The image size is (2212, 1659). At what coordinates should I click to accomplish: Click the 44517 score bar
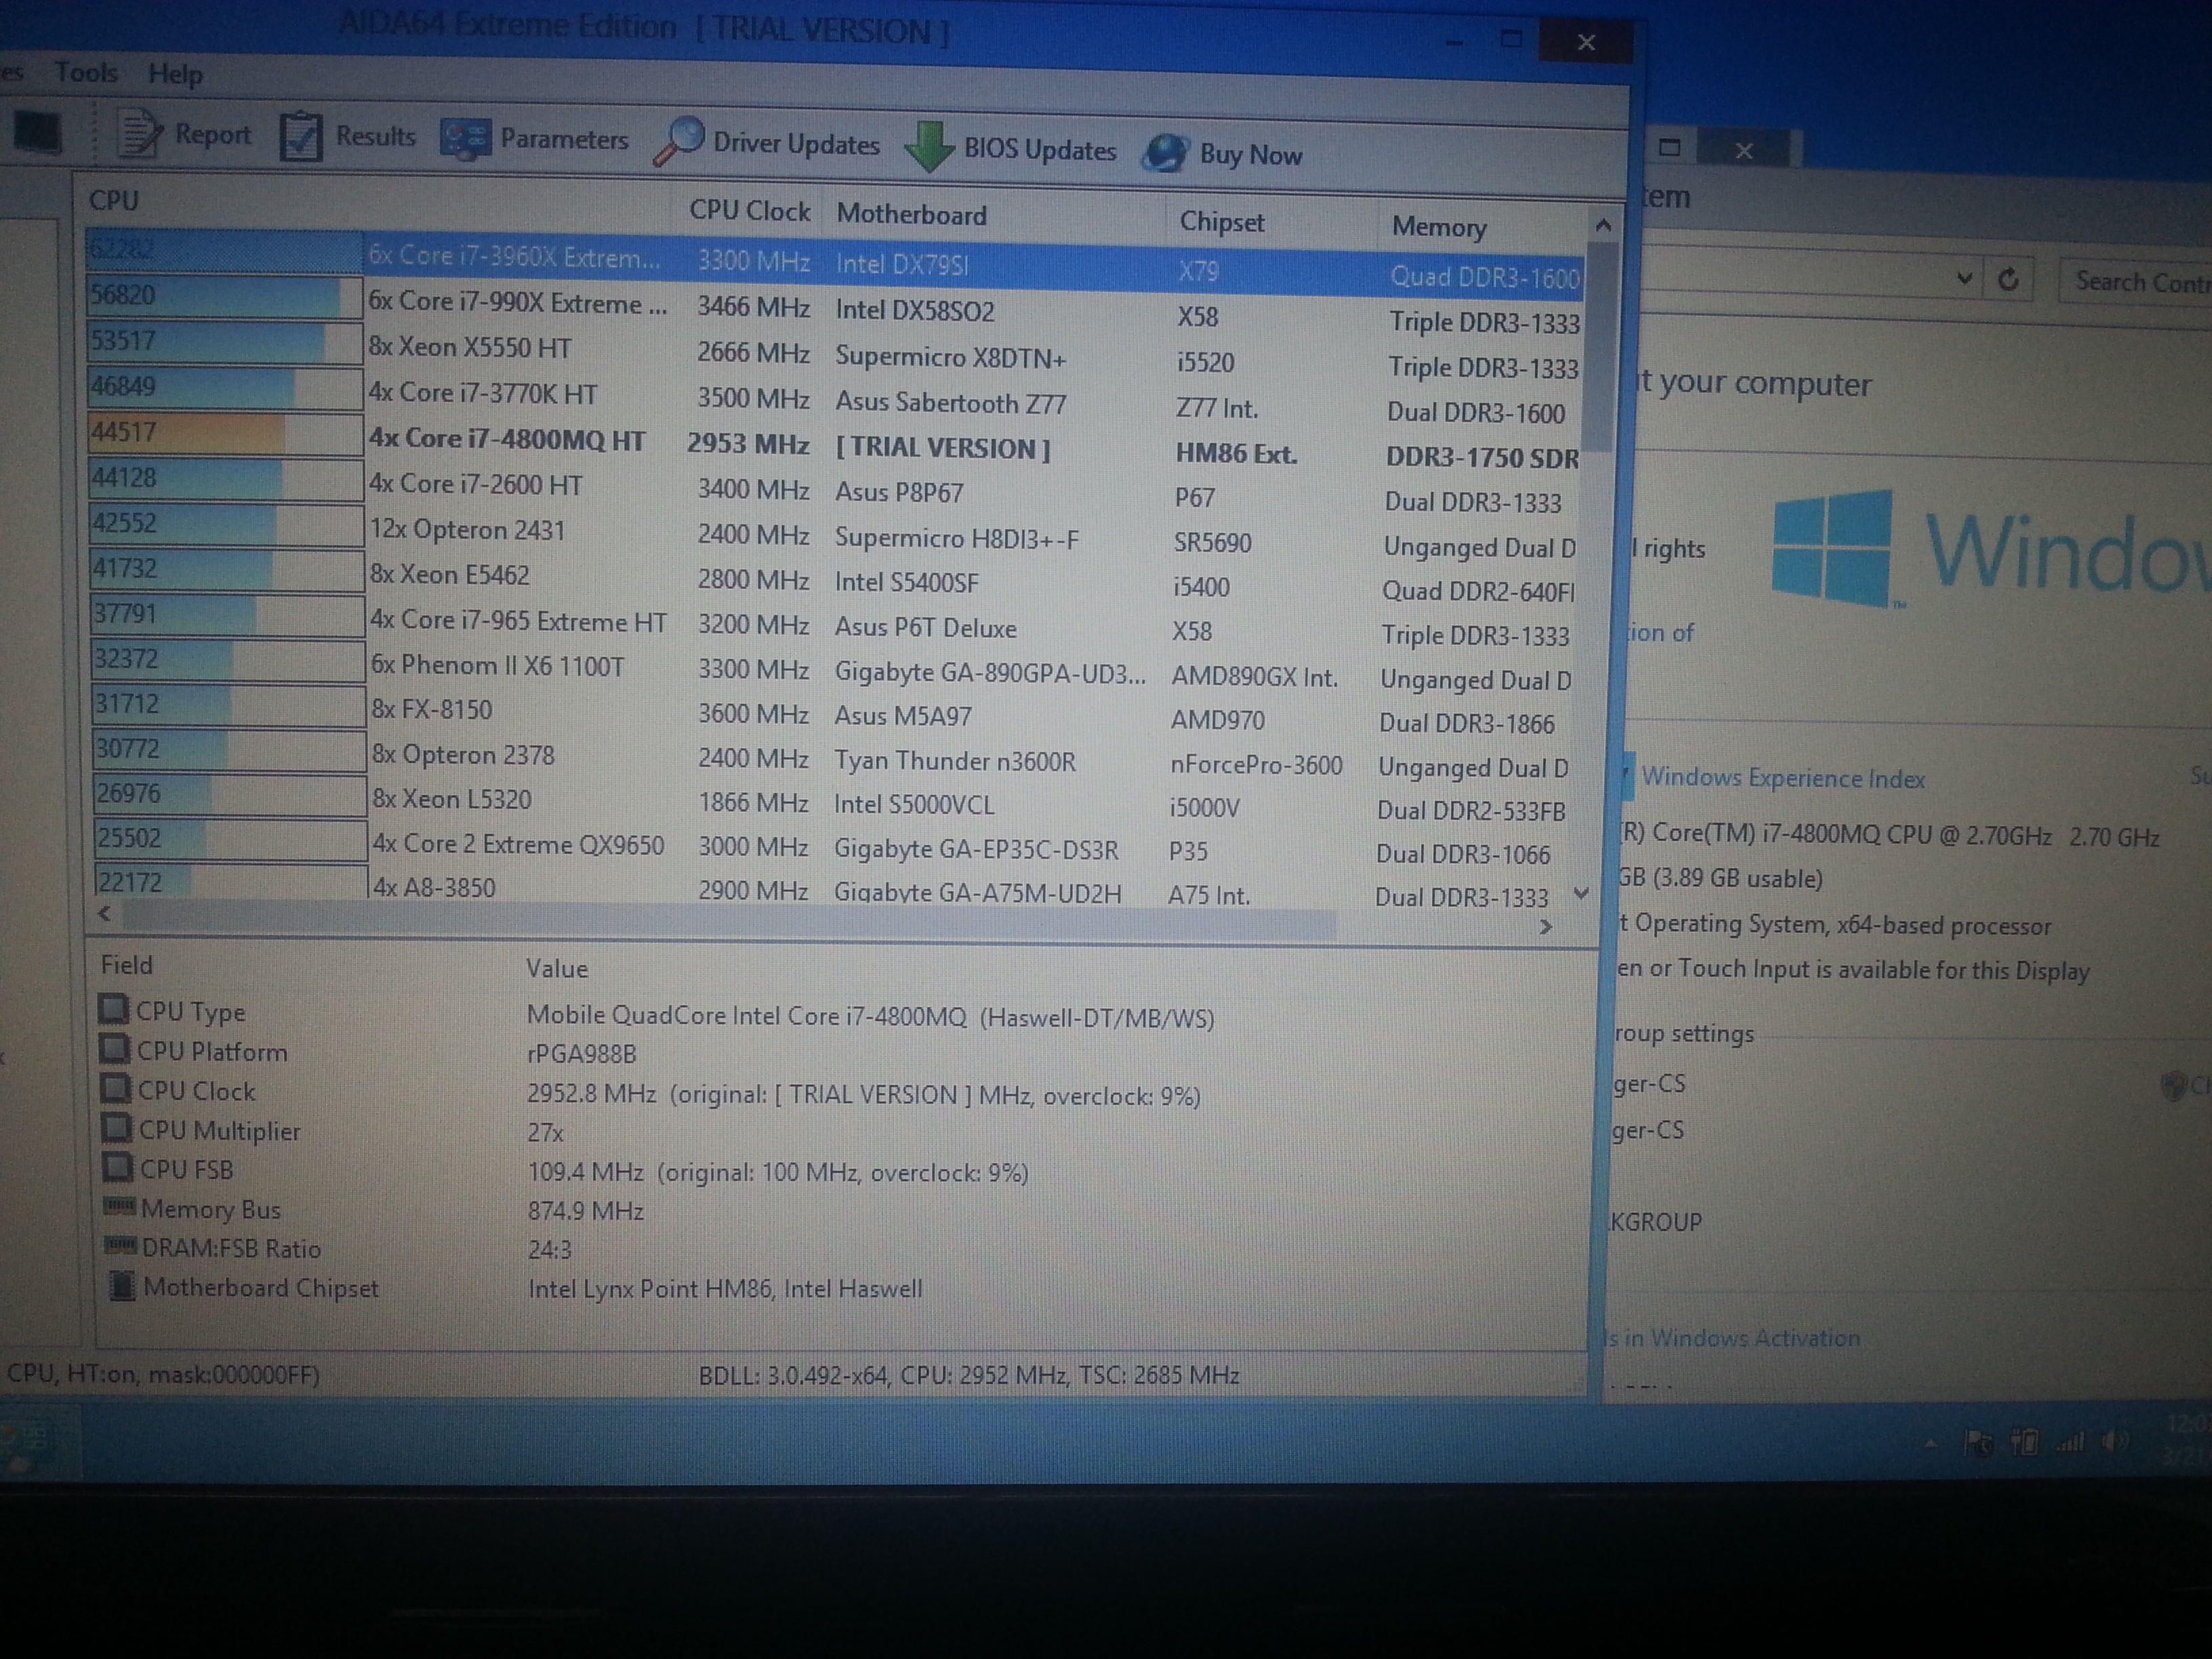click(x=224, y=433)
